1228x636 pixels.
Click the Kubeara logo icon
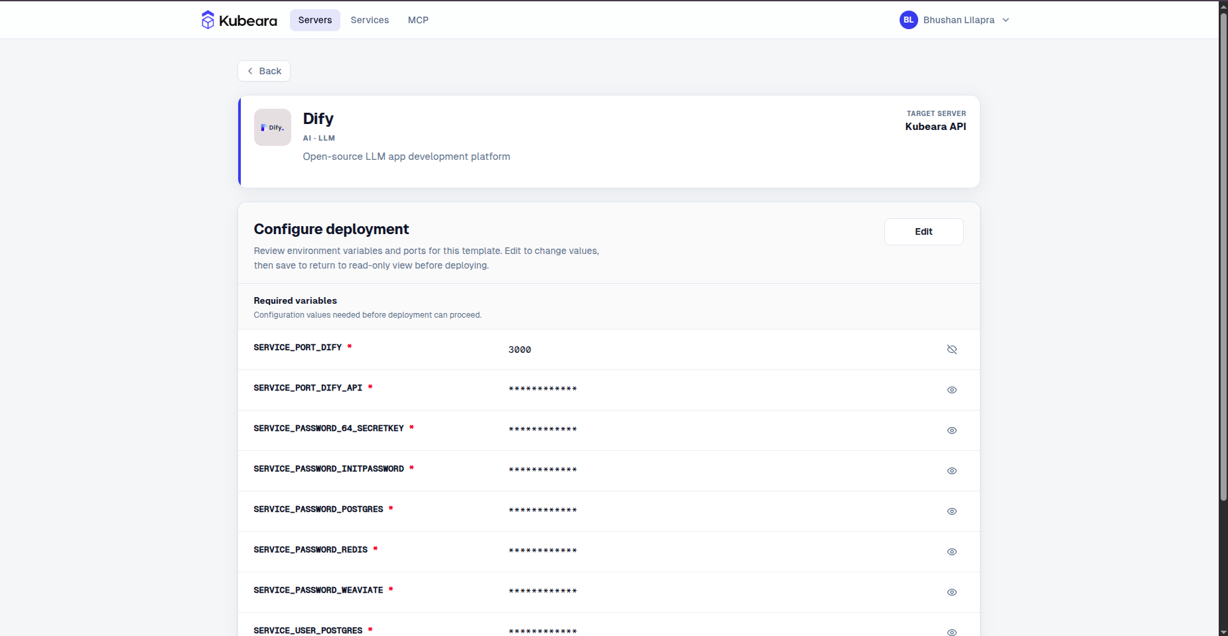[x=208, y=20]
